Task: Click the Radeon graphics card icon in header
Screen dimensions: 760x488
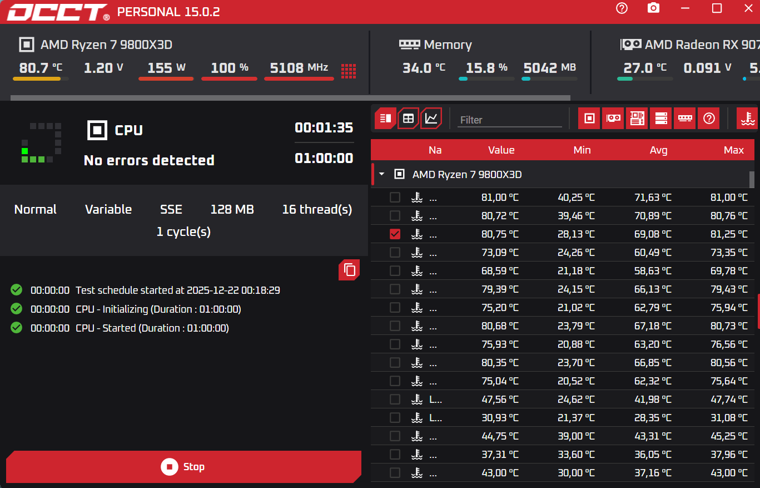Action: [x=631, y=44]
